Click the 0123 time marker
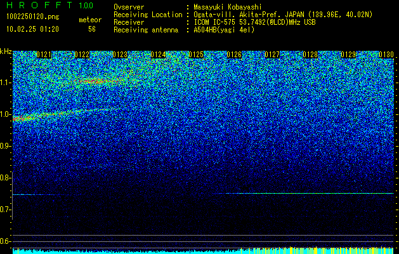This screenshot has height=254, width=399. coord(120,55)
